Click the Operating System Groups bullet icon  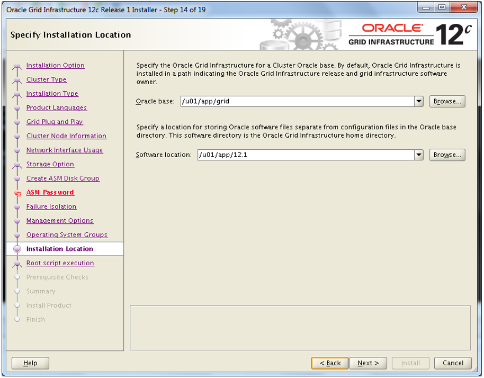(x=17, y=235)
